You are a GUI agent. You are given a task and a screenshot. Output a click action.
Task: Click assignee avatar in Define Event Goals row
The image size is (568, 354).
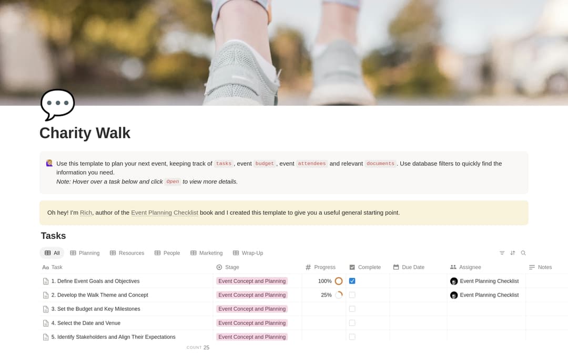pos(453,282)
